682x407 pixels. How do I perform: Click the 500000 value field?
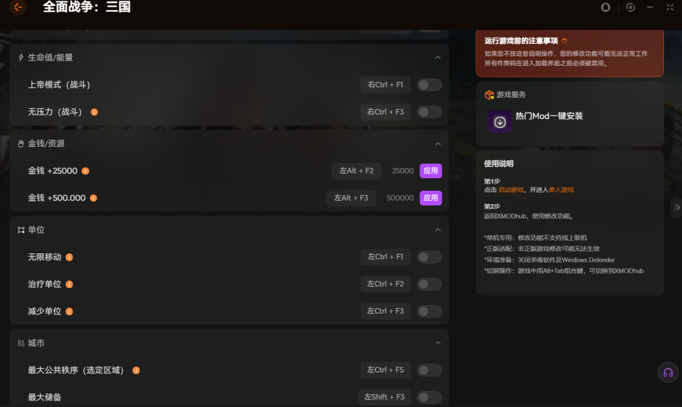coord(400,198)
